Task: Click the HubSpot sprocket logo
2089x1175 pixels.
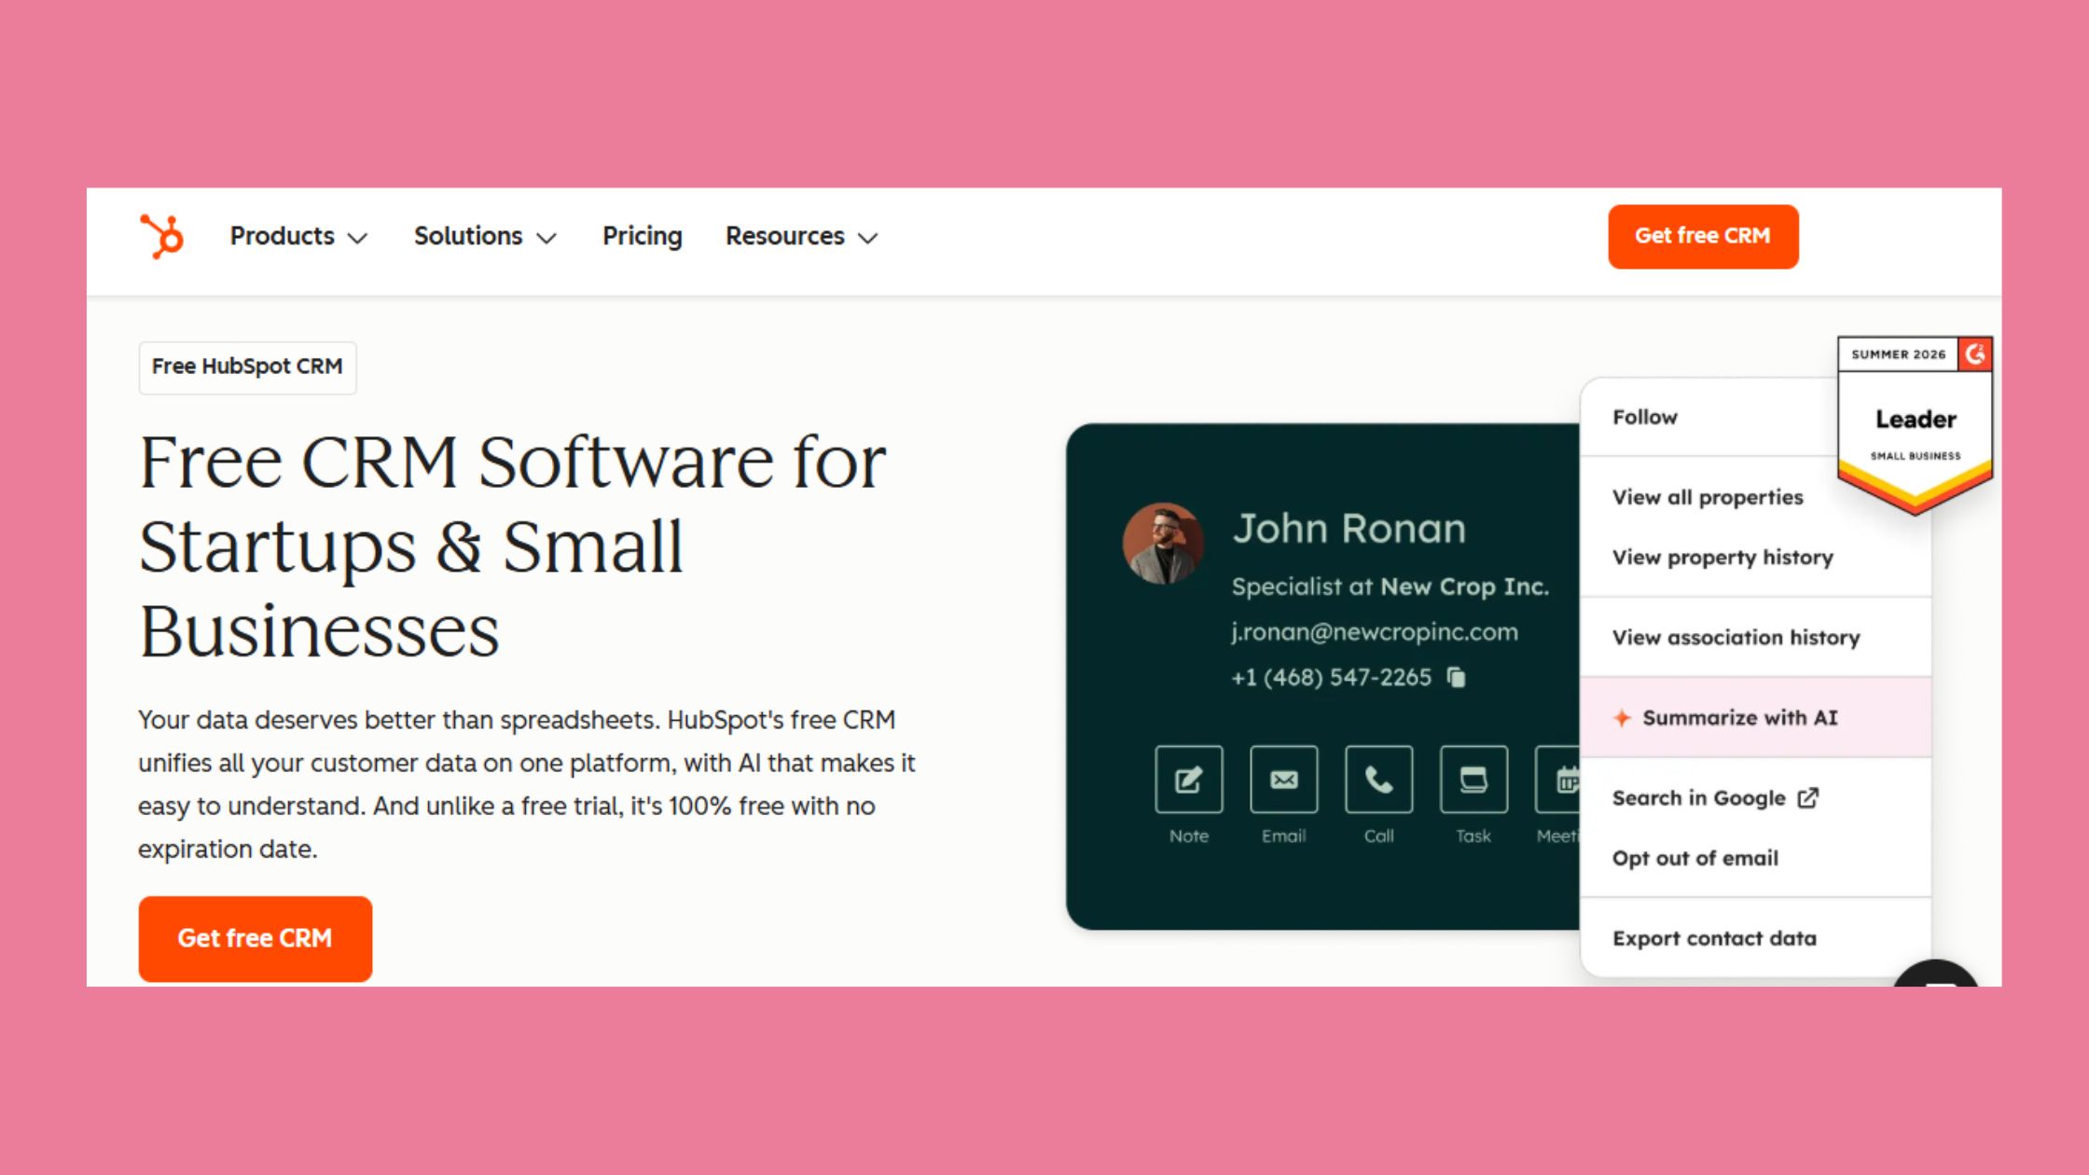Action: click(x=161, y=236)
